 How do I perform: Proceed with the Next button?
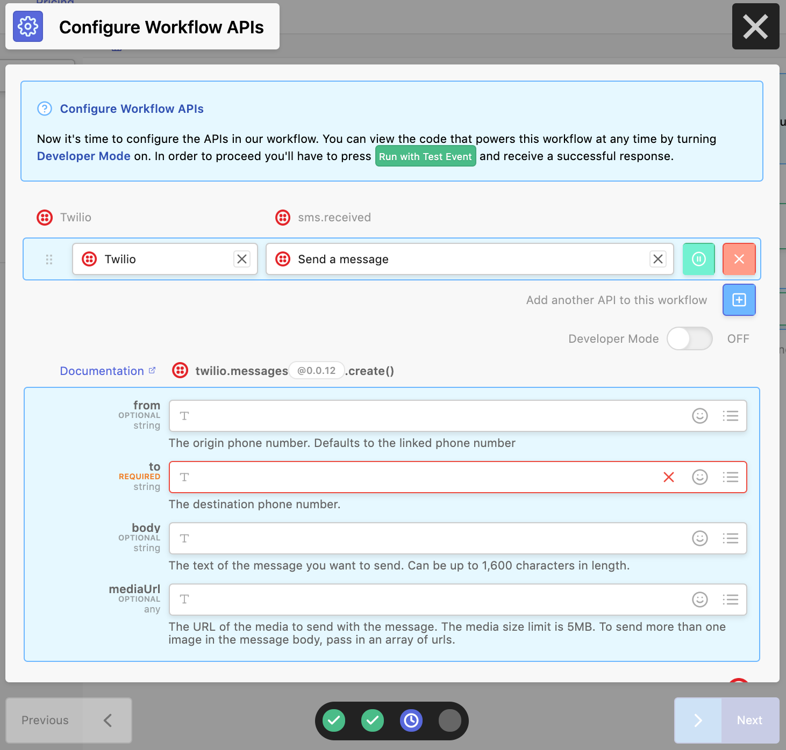click(x=727, y=720)
